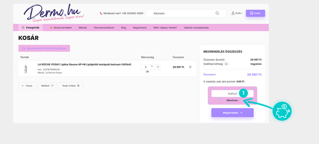Click the Megrendelés button

(232, 113)
